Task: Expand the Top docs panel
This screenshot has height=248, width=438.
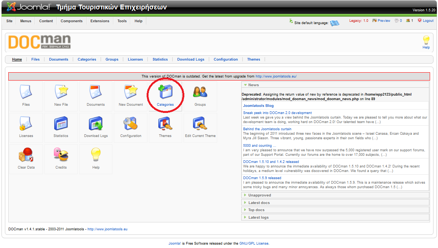Action: pyautogui.click(x=335, y=210)
